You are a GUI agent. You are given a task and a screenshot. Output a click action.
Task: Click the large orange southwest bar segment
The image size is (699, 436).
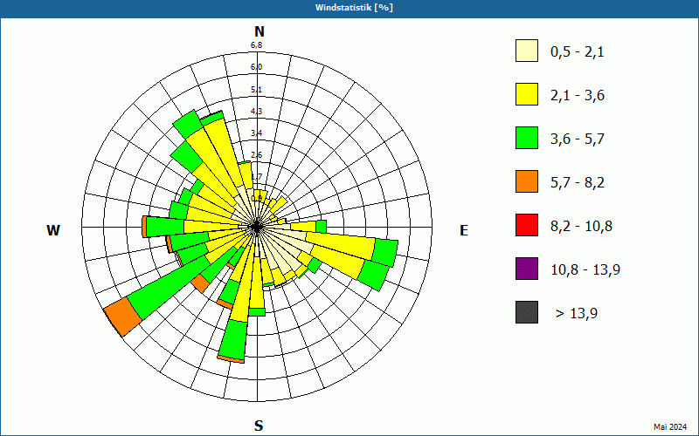pyautogui.click(x=122, y=317)
